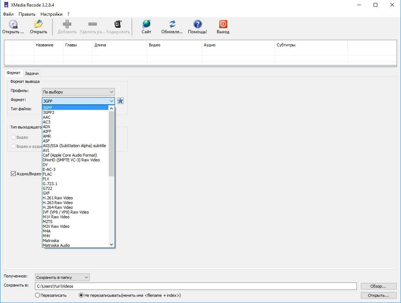Open the Сохранить в папку dropdown
This screenshot has width=401, height=303.
coord(62,277)
